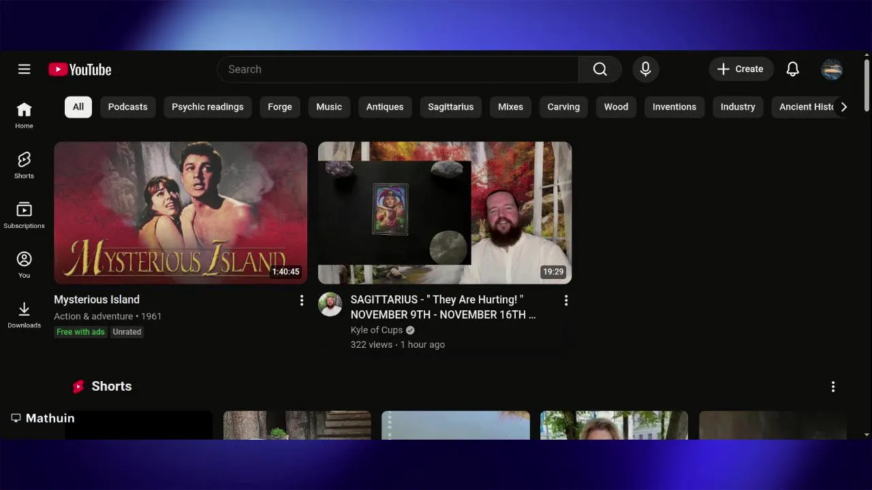Visit the Kyle of Cups channel
This screenshot has height=490, width=872.
(x=377, y=330)
